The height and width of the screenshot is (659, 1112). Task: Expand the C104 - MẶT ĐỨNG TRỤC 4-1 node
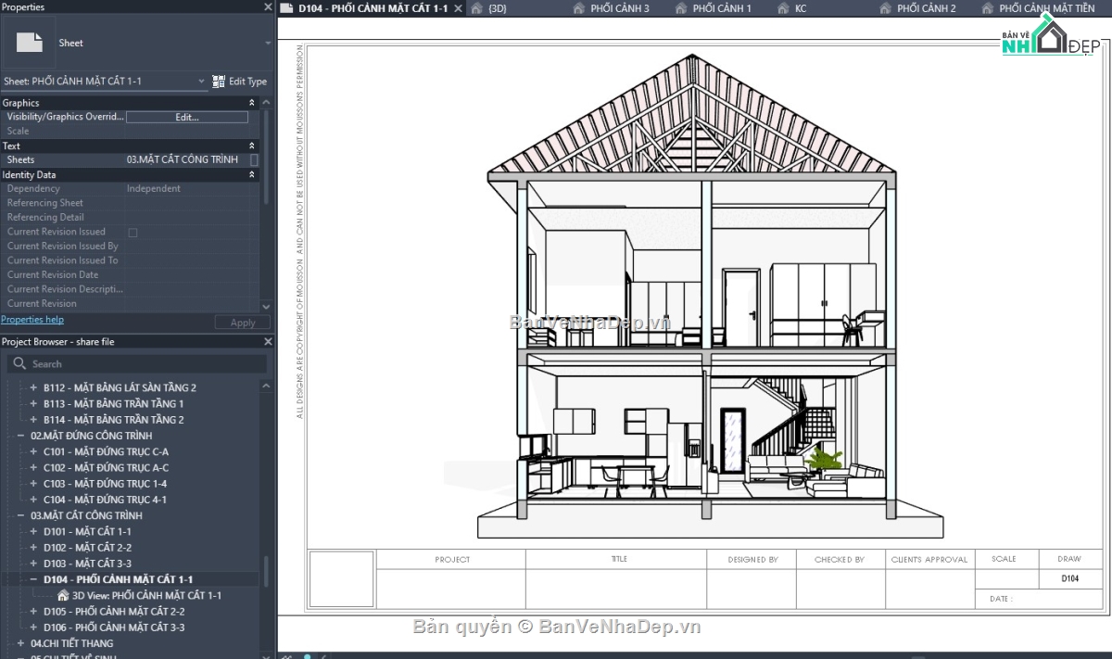[34, 500]
